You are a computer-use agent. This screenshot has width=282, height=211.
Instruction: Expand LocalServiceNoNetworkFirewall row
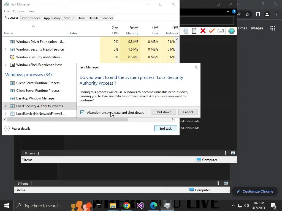[x=6, y=114]
